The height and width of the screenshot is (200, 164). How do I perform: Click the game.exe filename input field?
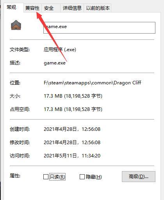99,28
